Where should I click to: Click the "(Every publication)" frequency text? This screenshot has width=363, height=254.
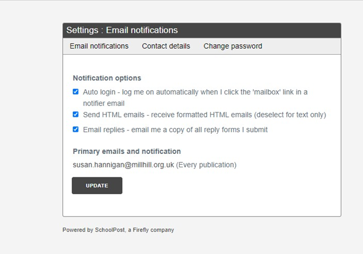point(206,165)
